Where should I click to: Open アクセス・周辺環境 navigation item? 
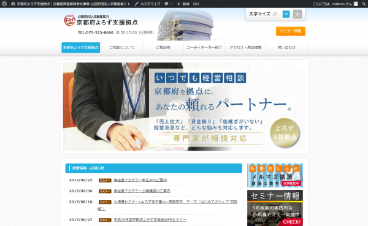tap(245, 48)
